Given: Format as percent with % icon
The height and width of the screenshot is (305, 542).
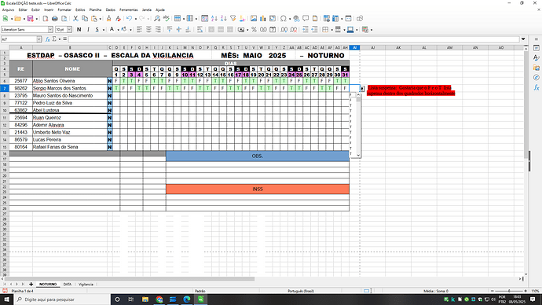Looking at the screenshot, I should (254, 30).
